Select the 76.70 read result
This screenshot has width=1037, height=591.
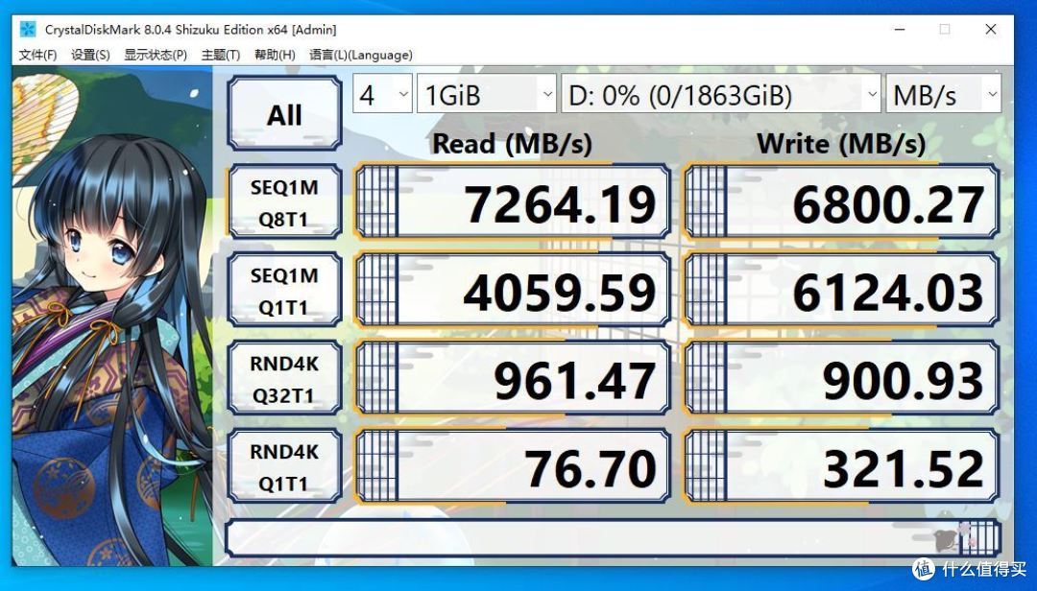[x=513, y=466]
